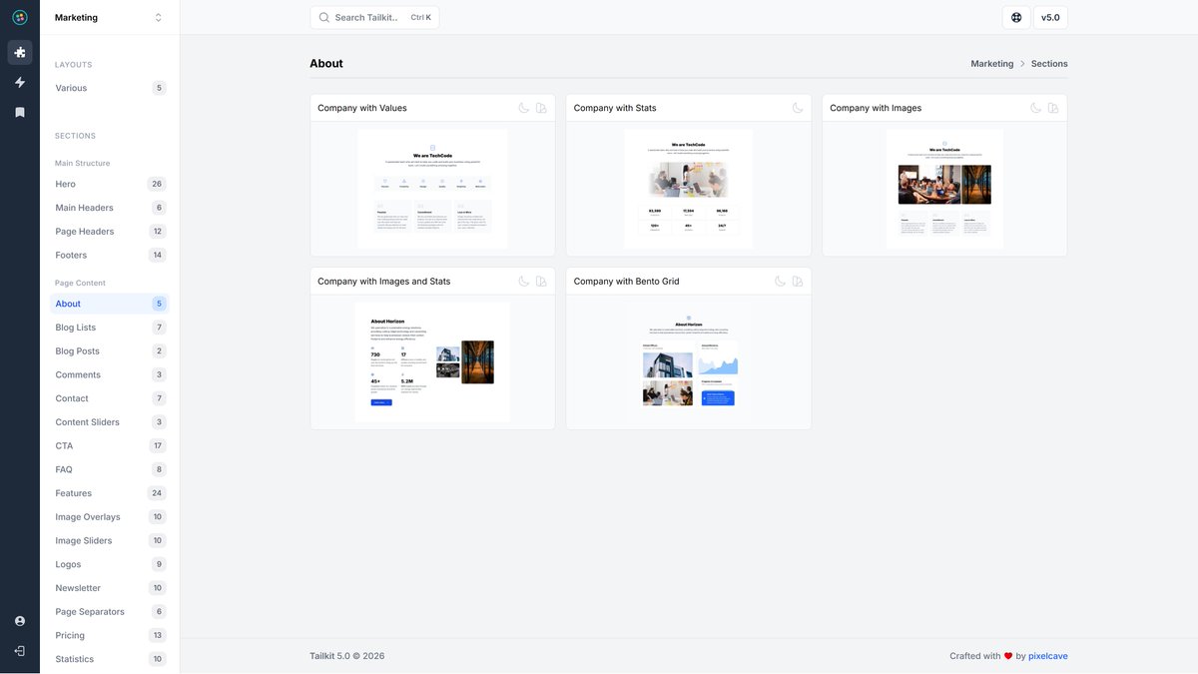This screenshot has width=1198, height=674.
Task: Click the moon icon on Company with Values
Action: (524, 108)
